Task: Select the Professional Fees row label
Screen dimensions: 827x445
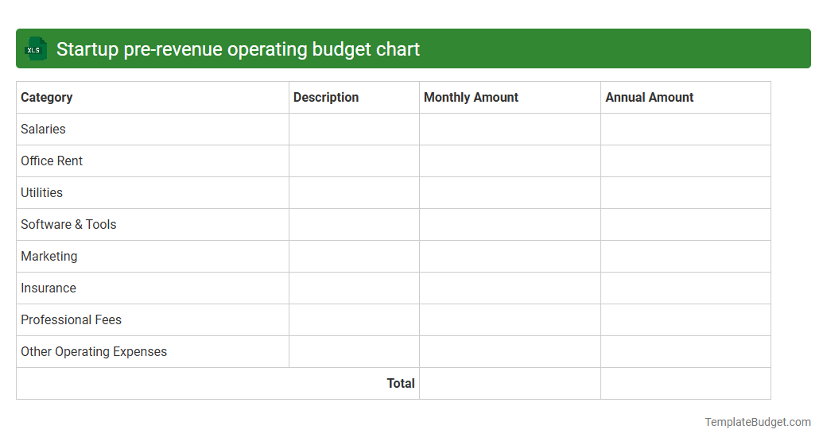Action: pyautogui.click(x=72, y=320)
